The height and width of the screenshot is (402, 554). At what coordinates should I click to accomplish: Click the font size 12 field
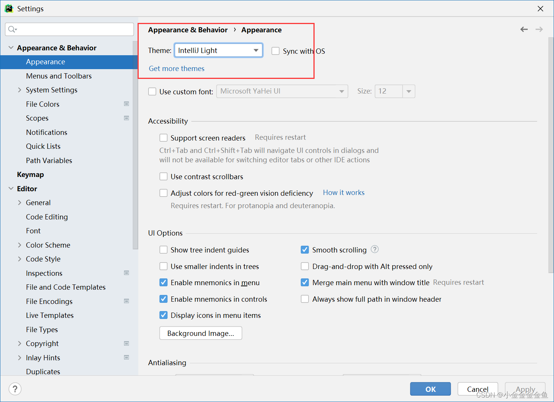pos(389,91)
